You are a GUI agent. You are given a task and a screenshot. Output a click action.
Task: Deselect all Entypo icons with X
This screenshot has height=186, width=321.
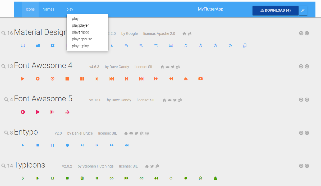(x=307, y=133)
